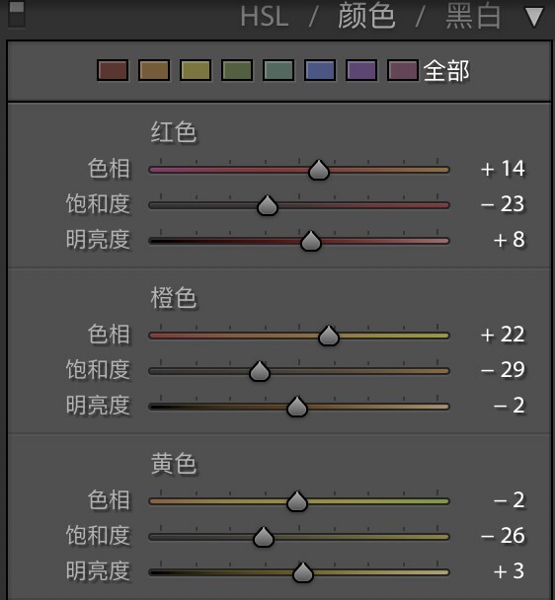Collapse the HSL panel with the triangle arrow
This screenshot has height=600, width=555.
(534, 17)
